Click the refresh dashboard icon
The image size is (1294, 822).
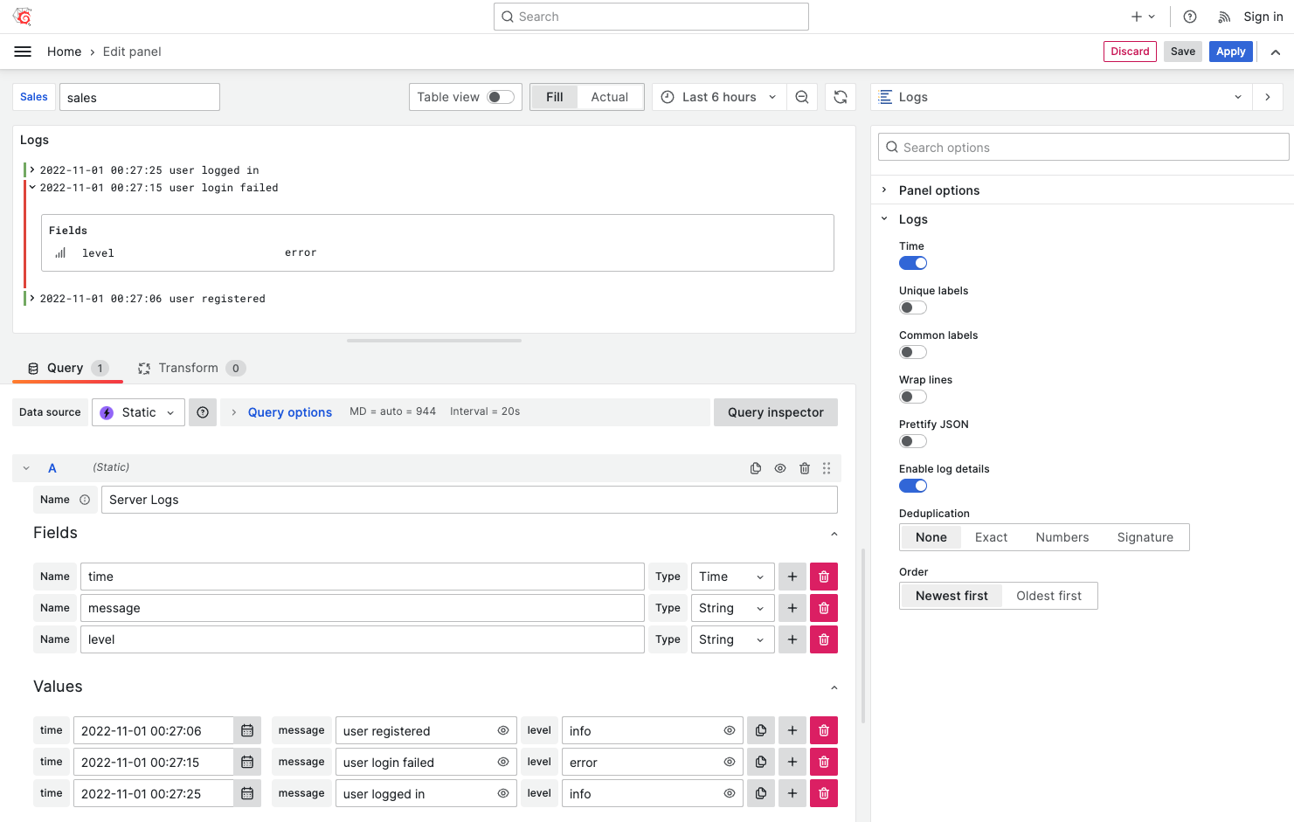click(840, 97)
